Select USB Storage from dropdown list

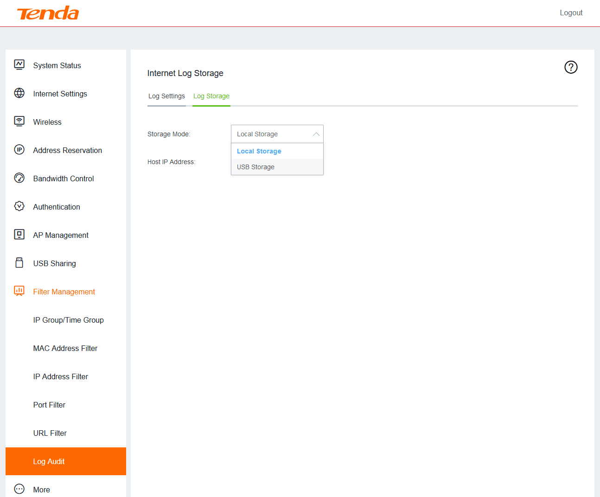(255, 167)
